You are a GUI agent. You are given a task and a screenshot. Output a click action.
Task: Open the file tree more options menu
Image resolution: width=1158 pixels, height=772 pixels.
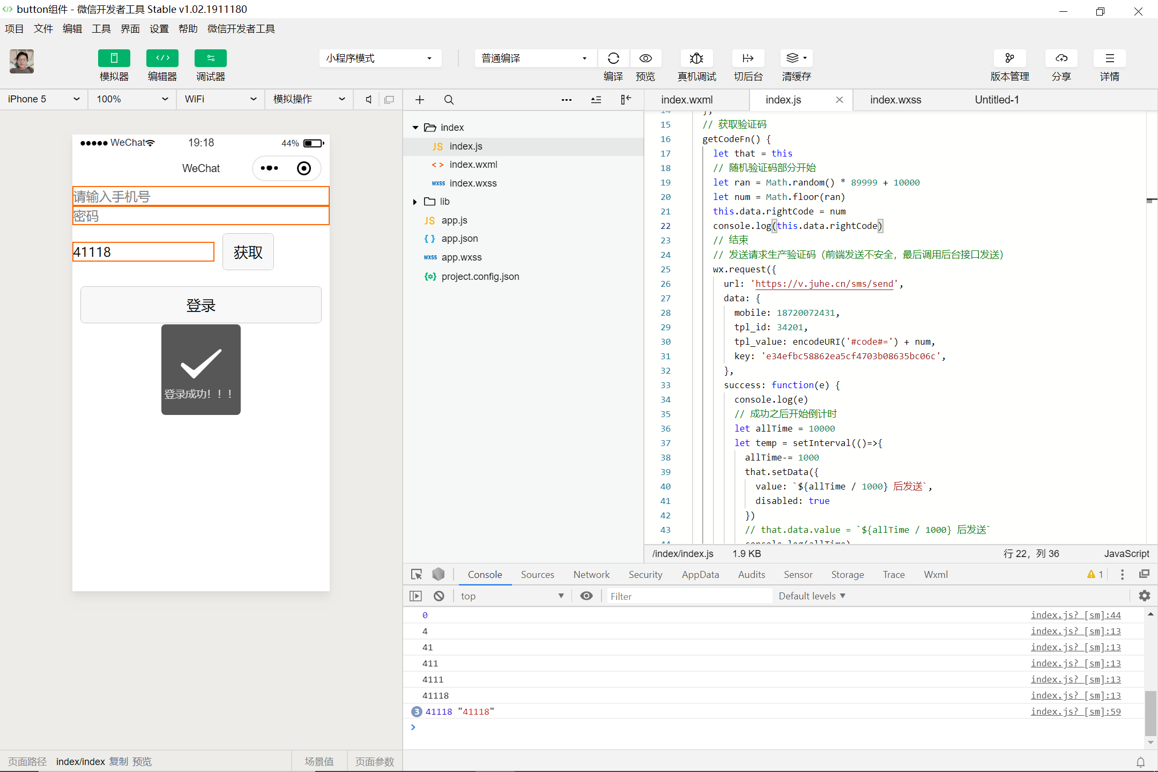click(567, 100)
